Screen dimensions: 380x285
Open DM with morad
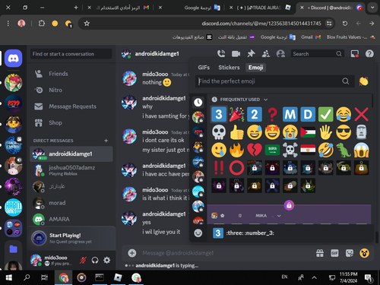coord(71,203)
